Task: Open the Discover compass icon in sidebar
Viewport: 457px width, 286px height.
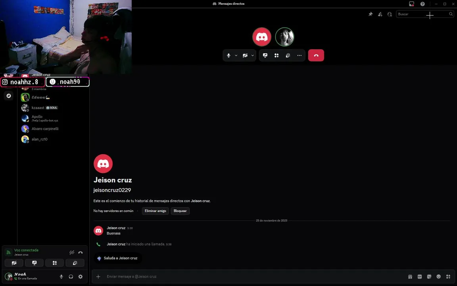Action: [x=9, y=96]
